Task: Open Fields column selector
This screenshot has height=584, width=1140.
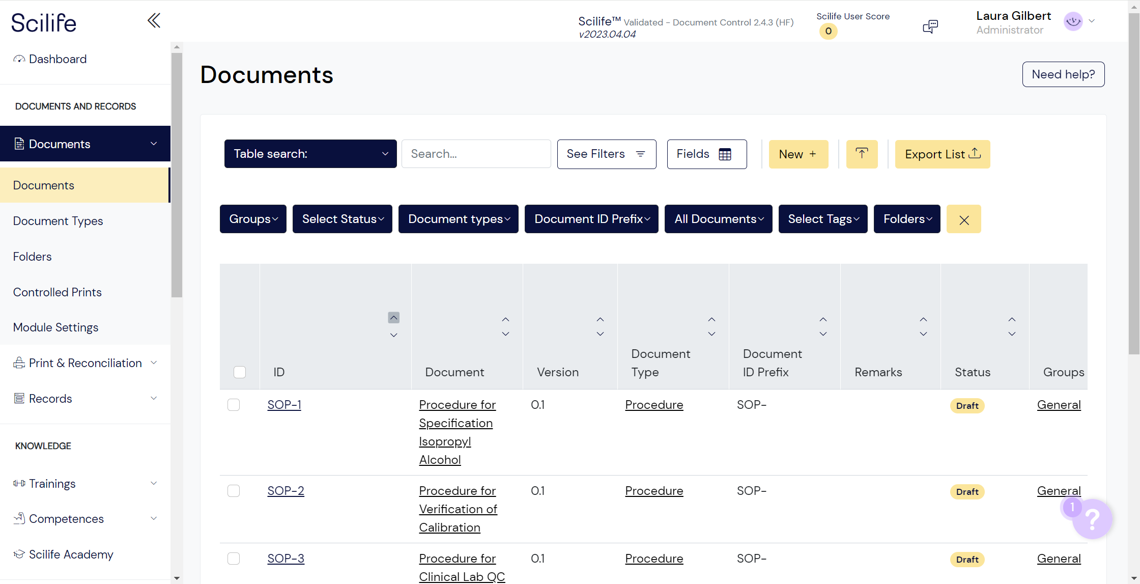Action: 706,154
